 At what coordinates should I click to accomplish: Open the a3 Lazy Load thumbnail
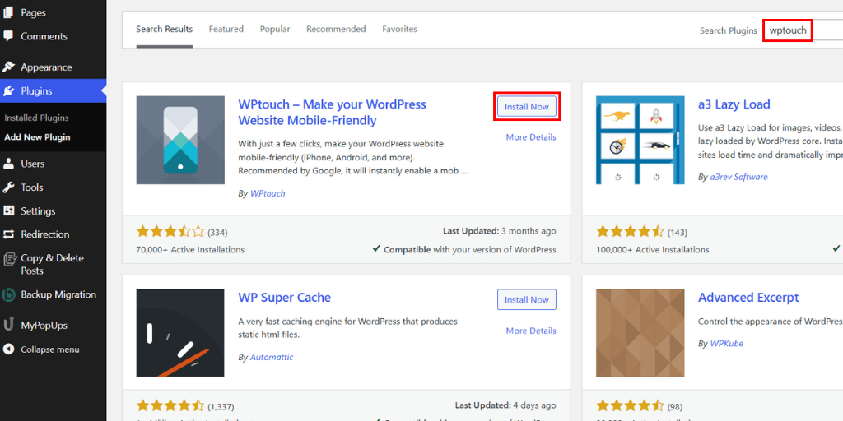point(640,140)
